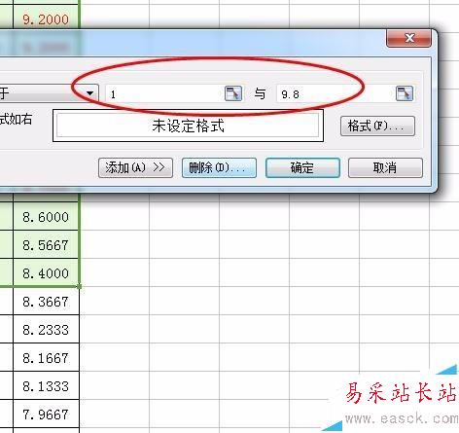Image resolution: width=459 pixels, height=433 pixels.
Task: Select cell with value 8.2333
Action: (46, 329)
